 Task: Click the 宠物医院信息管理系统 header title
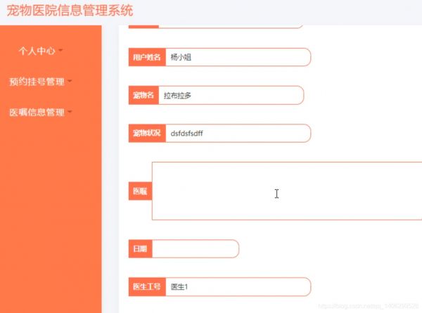pos(70,11)
